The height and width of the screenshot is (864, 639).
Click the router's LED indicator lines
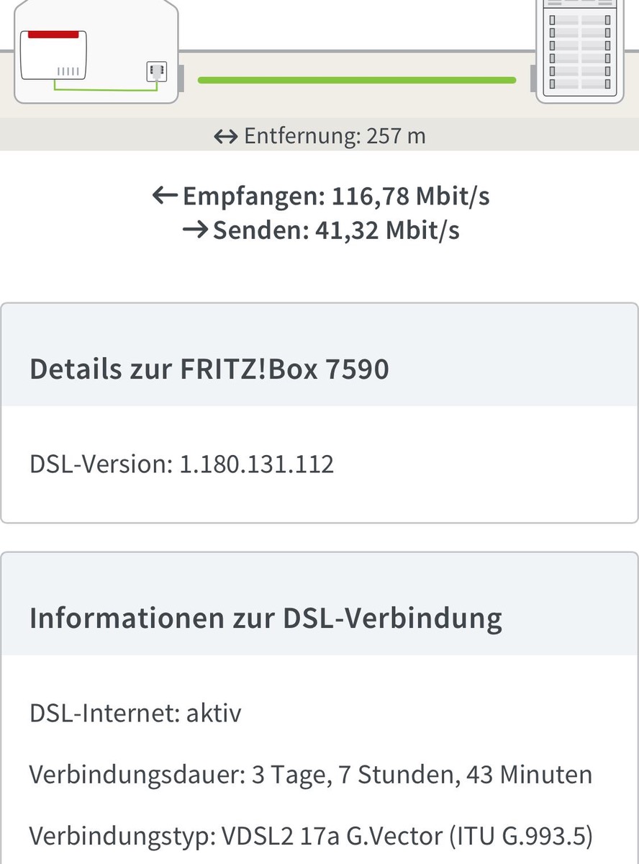[x=68, y=71]
